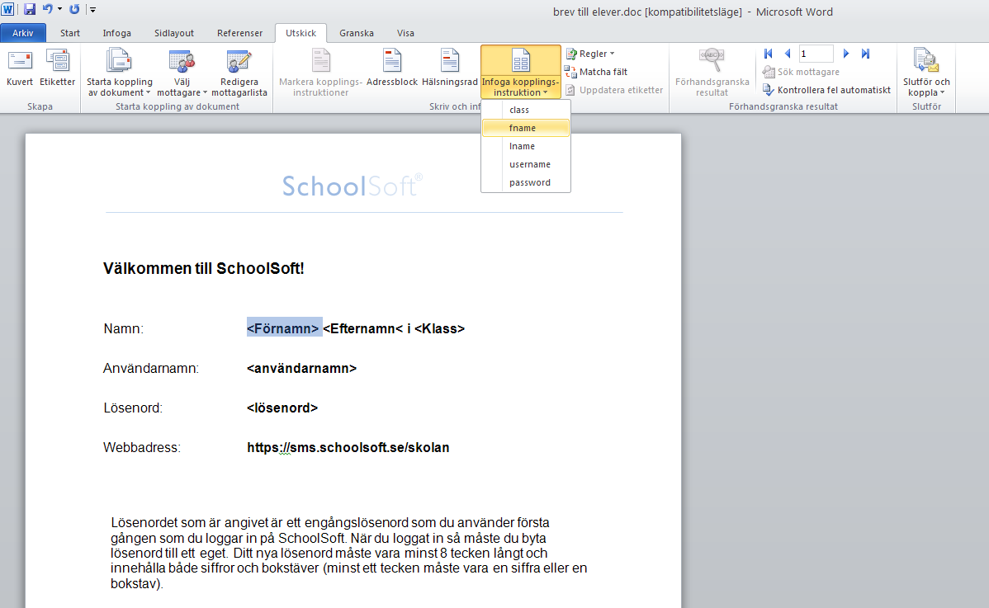Run Kontrollera fel automatiskt
989x608 pixels.
tap(827, 90)
